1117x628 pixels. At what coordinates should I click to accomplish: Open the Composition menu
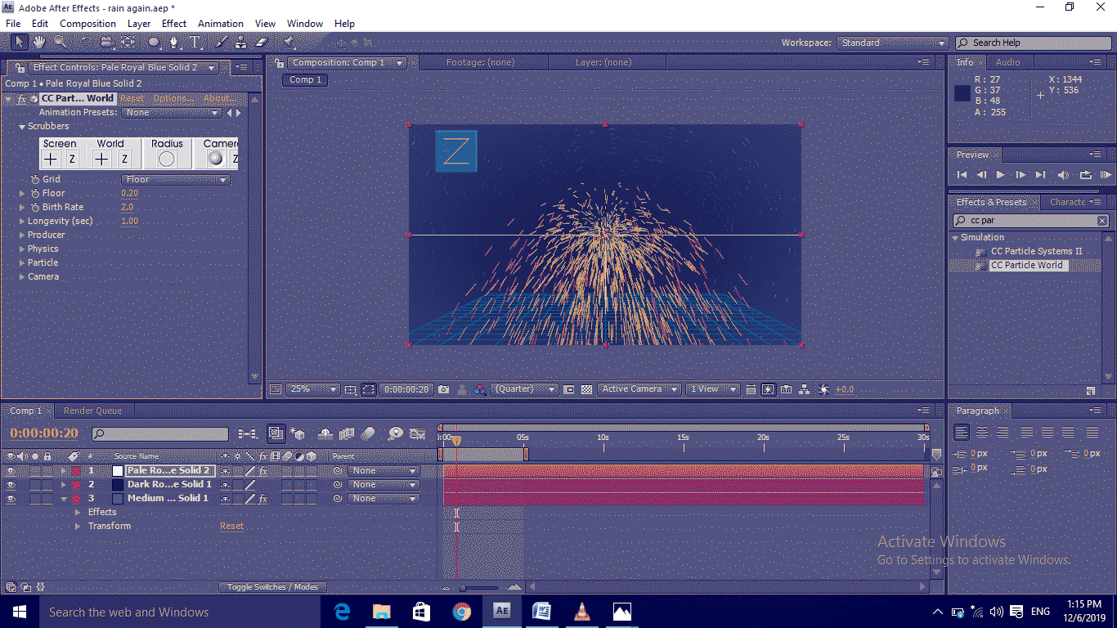[x=87, y=24]
